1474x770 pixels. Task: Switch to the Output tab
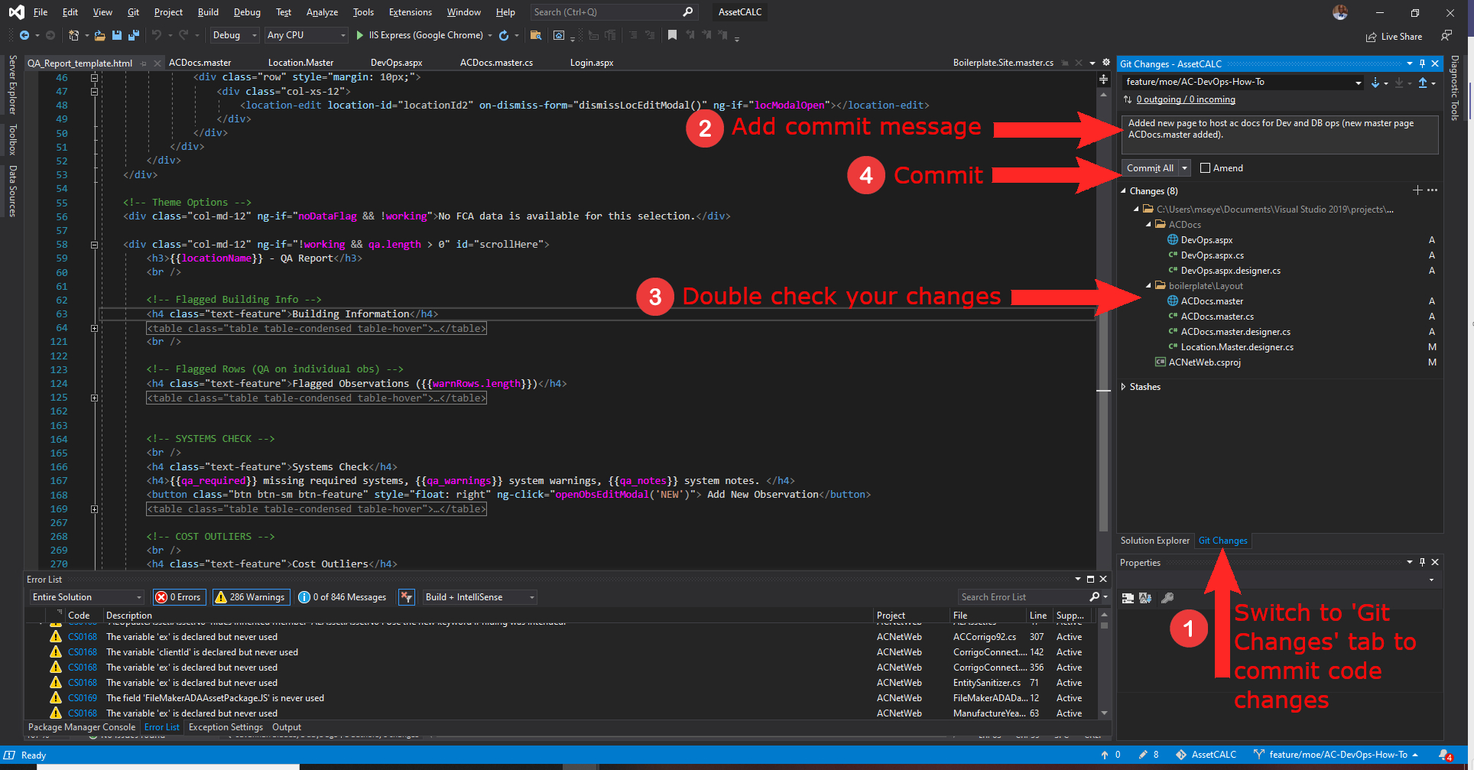286,727
